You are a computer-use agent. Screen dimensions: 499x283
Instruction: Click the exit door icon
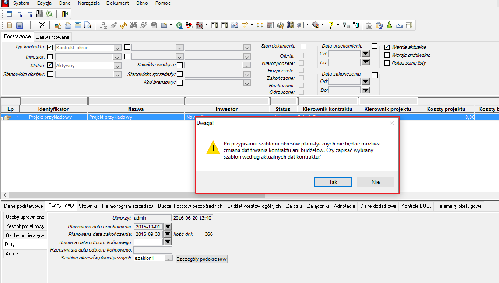[x=65, y=14]
